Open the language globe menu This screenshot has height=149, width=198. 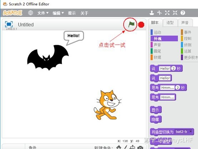(x=31, y=13)
